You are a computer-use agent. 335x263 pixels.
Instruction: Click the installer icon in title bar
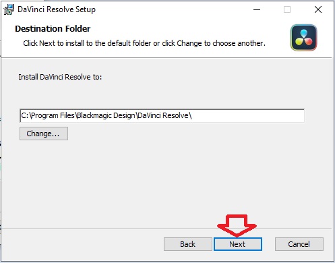[x=9, y=9]
